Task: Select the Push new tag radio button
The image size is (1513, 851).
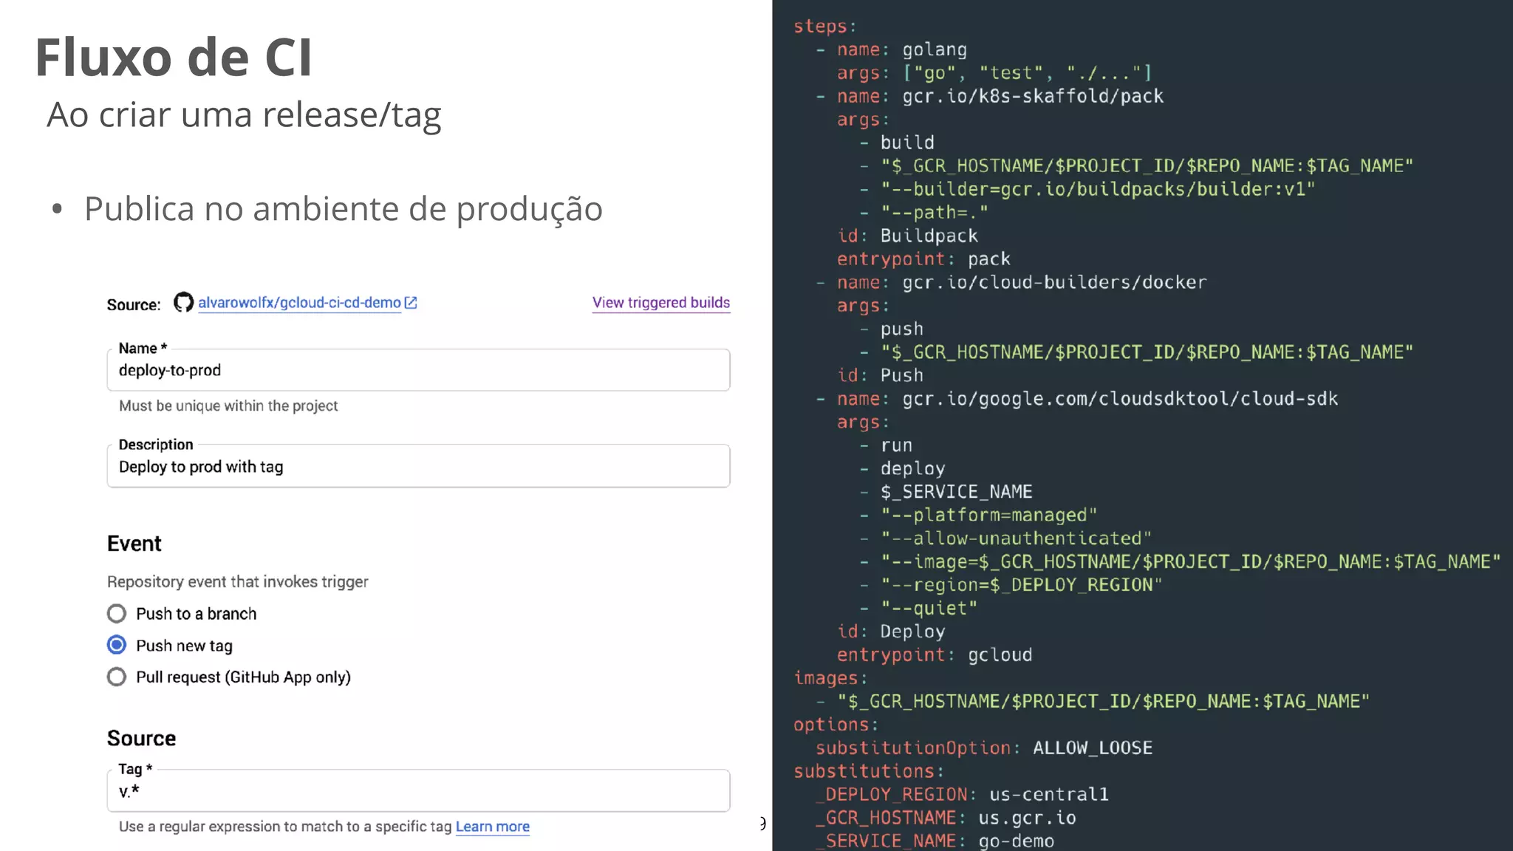Action: (x=117, y=645)
